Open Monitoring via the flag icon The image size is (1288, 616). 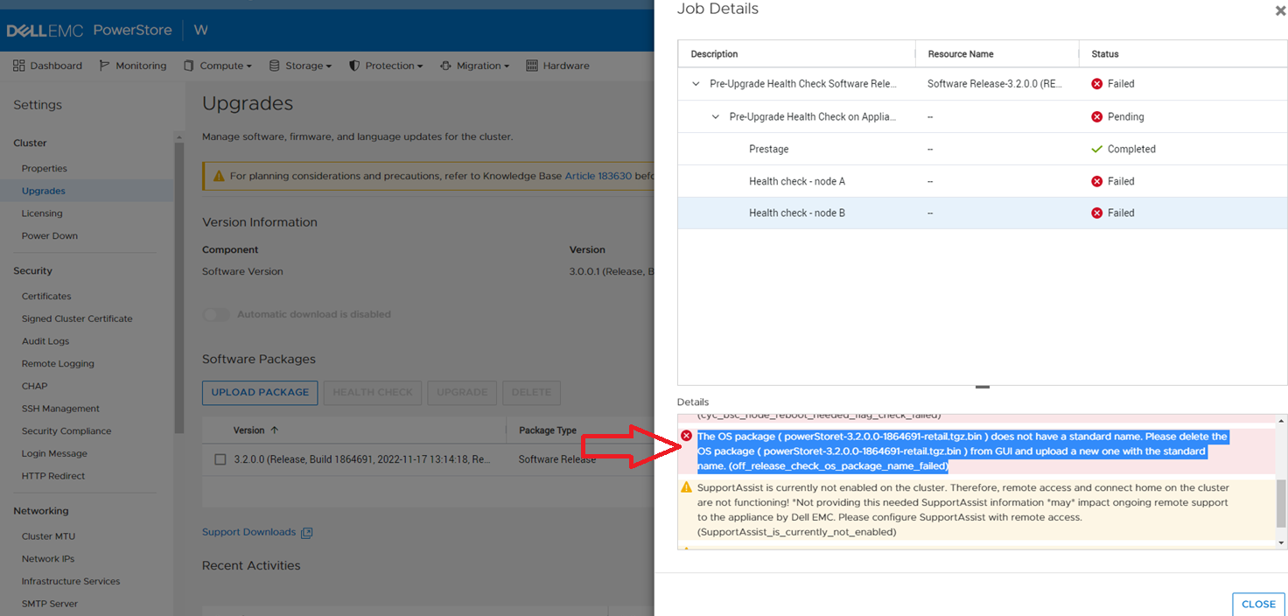102,65
